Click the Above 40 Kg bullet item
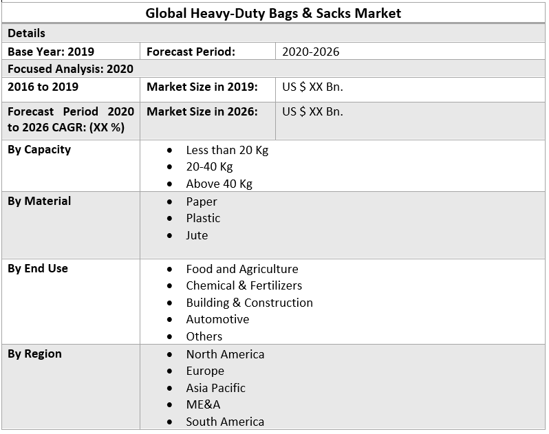Viewport: 549px width, 434px height. click(219, 184)
